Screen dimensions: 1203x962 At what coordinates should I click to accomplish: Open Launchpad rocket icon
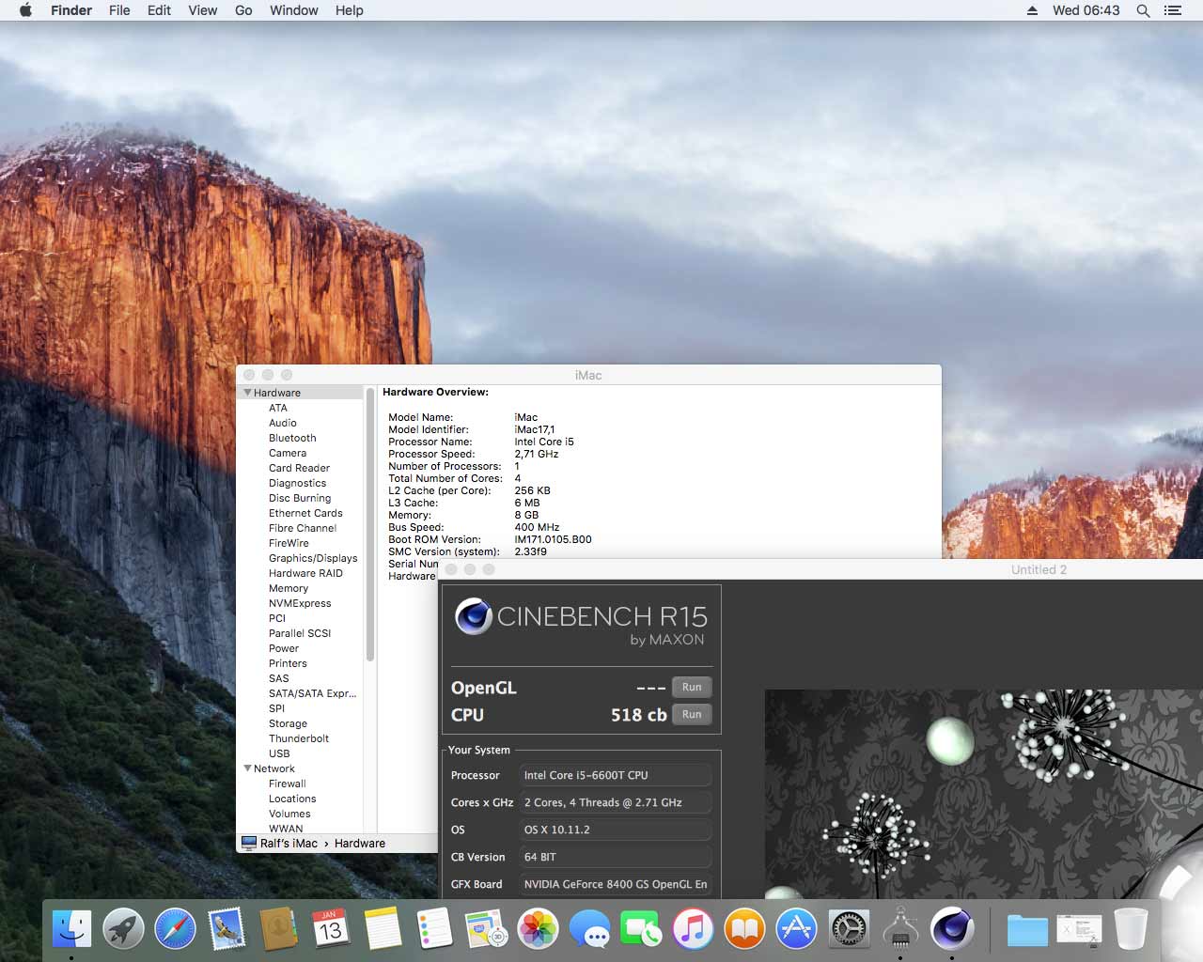pyautogui.click(x=123, y=928)
